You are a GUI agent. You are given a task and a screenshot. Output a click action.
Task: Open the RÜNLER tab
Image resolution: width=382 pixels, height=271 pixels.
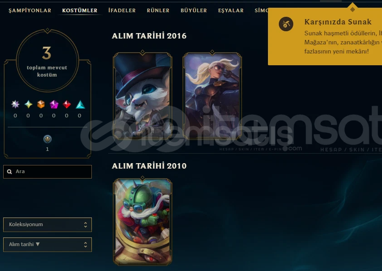[158, 10]
